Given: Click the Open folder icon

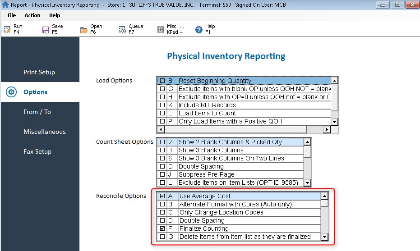Looking at the screenshot, I should [84, 30].
